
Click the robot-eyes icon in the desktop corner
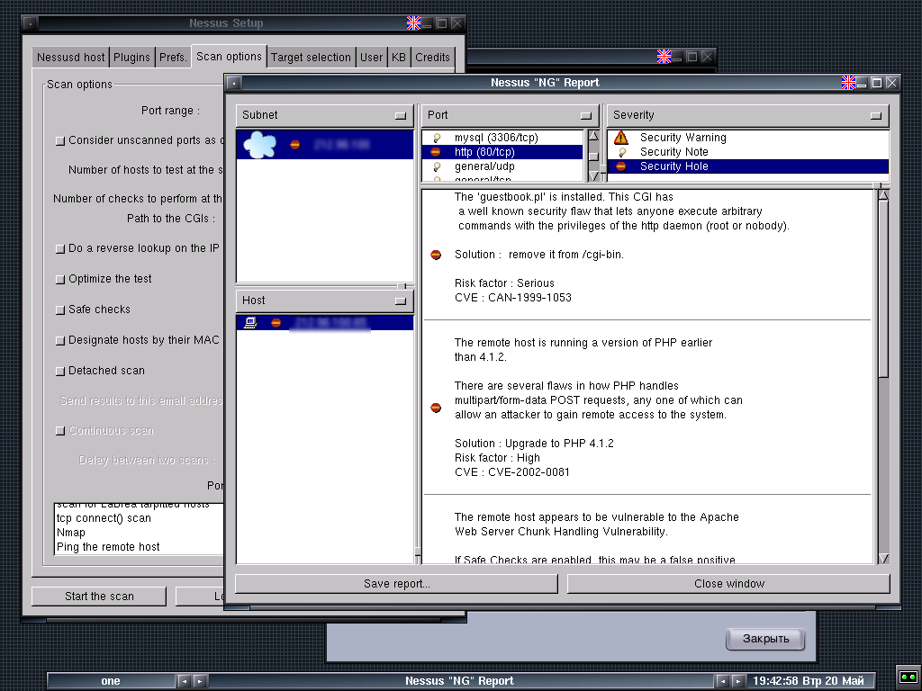(x=908, y=678)
